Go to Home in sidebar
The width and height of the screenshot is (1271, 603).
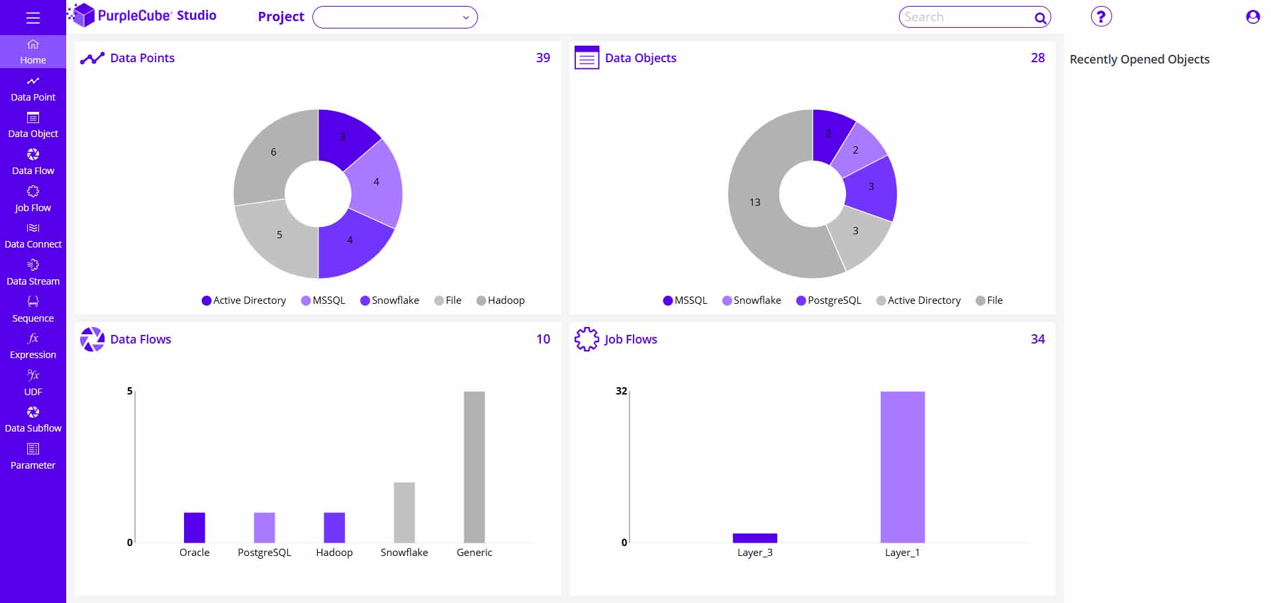(33, 52)
